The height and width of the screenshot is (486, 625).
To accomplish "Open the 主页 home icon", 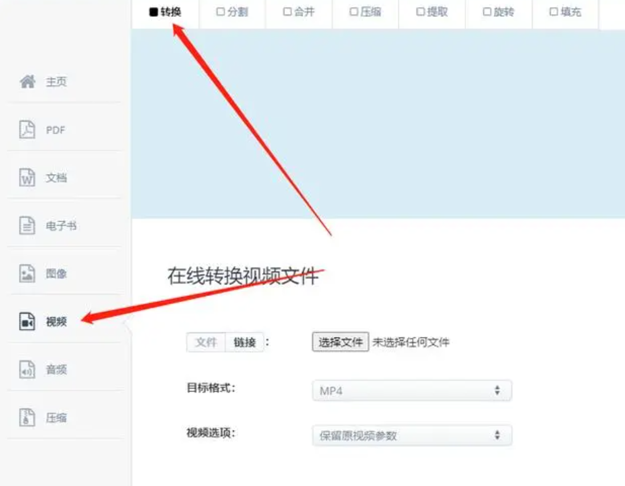I will point(27,81).
